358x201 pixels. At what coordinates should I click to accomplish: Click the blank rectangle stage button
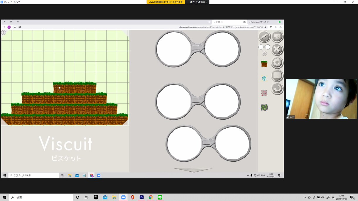277,76
